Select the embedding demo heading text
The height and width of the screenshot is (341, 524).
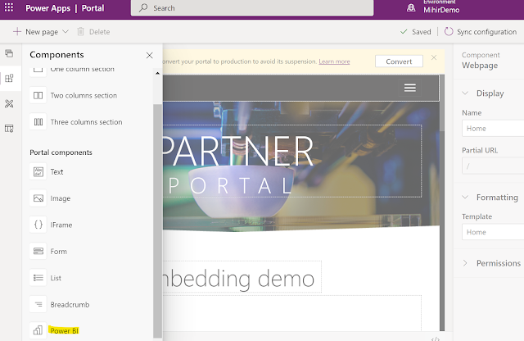click(238, 279)
